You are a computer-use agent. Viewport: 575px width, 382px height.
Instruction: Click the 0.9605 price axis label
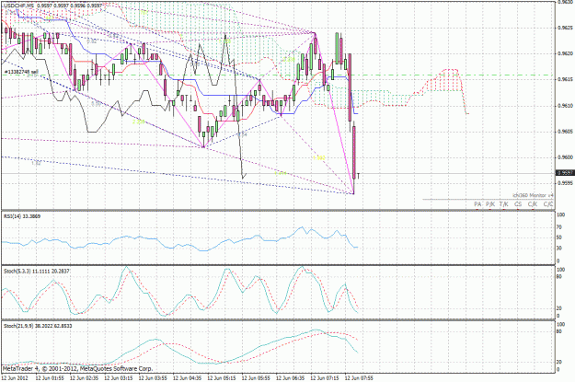click(x=565, y=131)
